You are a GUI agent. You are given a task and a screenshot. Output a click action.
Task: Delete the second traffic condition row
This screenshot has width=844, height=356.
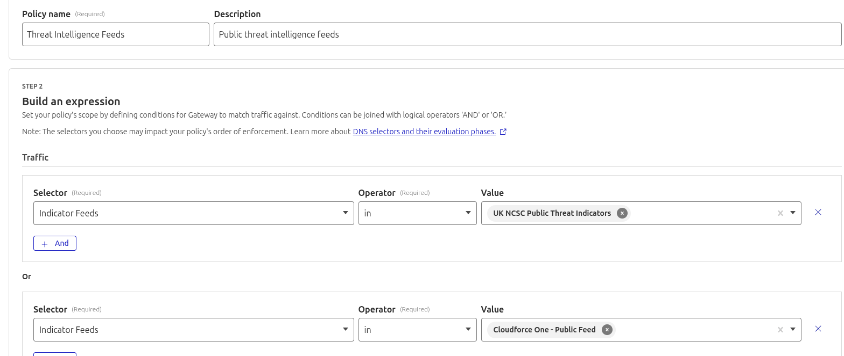click(x=818, y=329)
